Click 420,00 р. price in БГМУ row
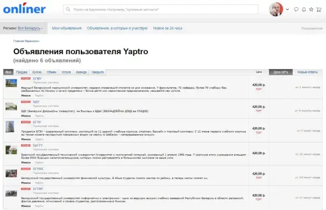326x210 pixels. pyautogui.click(x=258, y=85)
